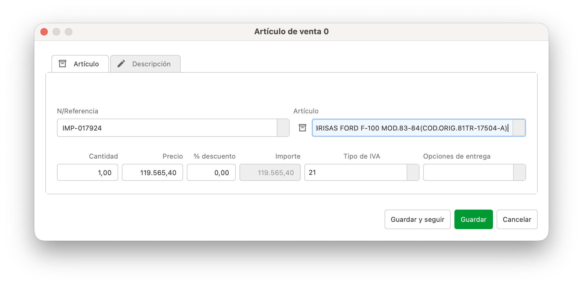The height and width of the screenshot is (286, 583).
Task: Open the N/Referencia dropdown button
Action: 283,128
